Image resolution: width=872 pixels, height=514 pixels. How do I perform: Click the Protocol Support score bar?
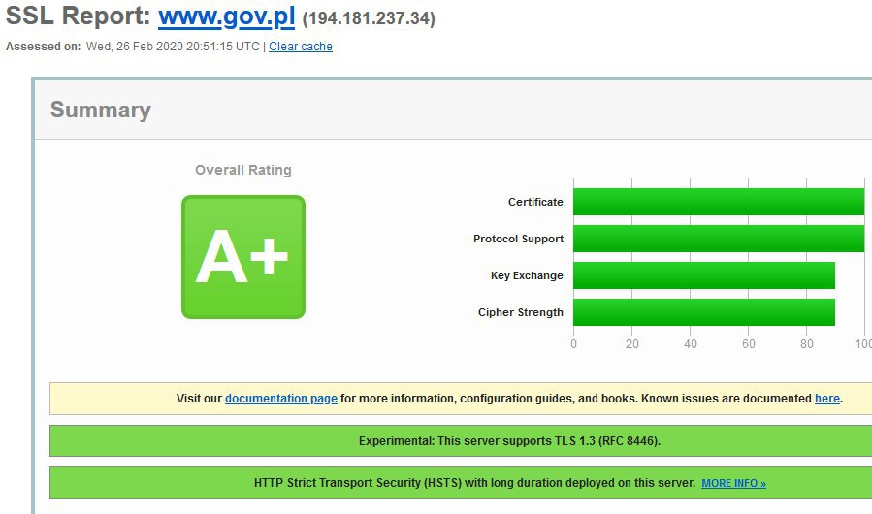[x=719, y=239]
